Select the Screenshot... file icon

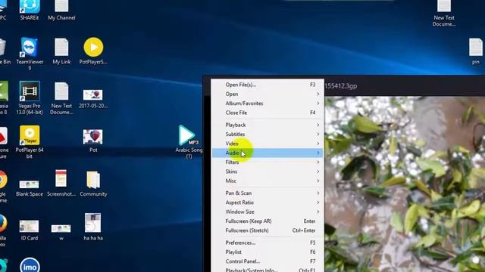point(61,183)
